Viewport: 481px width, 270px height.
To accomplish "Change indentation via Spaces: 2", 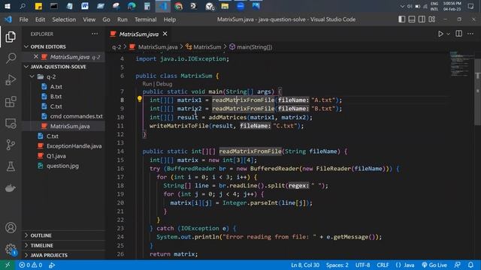I will click(x=337, y=265).
